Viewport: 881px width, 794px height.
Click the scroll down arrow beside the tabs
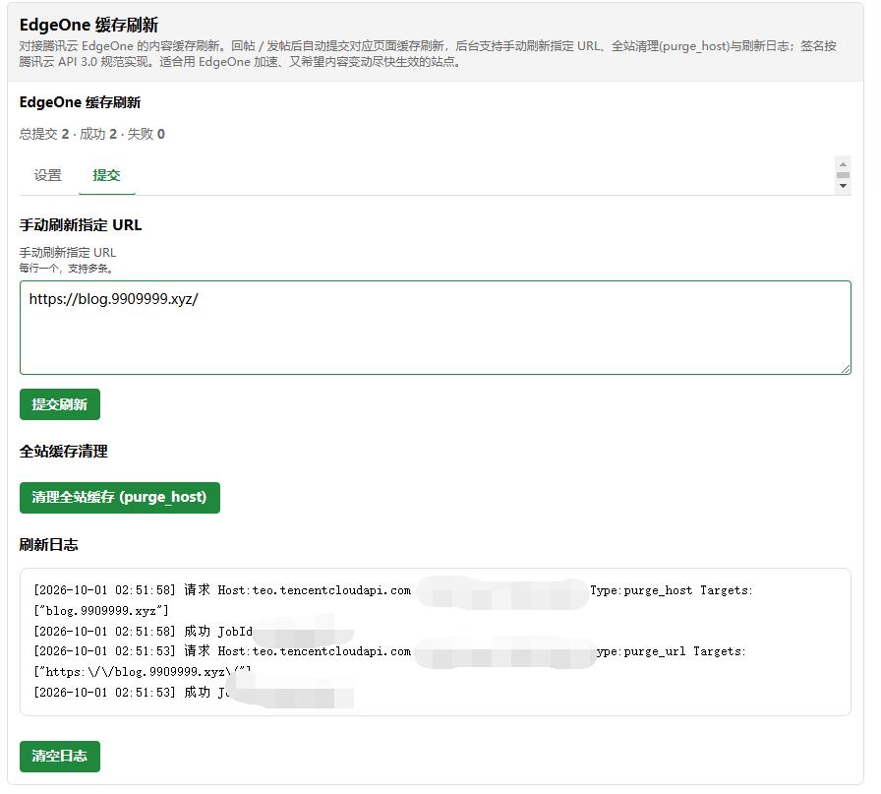pos(843,186)
